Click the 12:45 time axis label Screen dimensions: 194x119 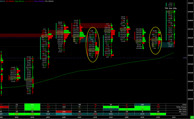[174, 117]
